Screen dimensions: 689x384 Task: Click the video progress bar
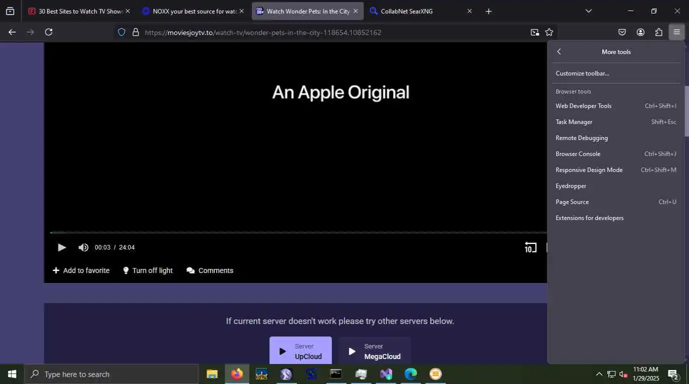click(x=298, y=232)
